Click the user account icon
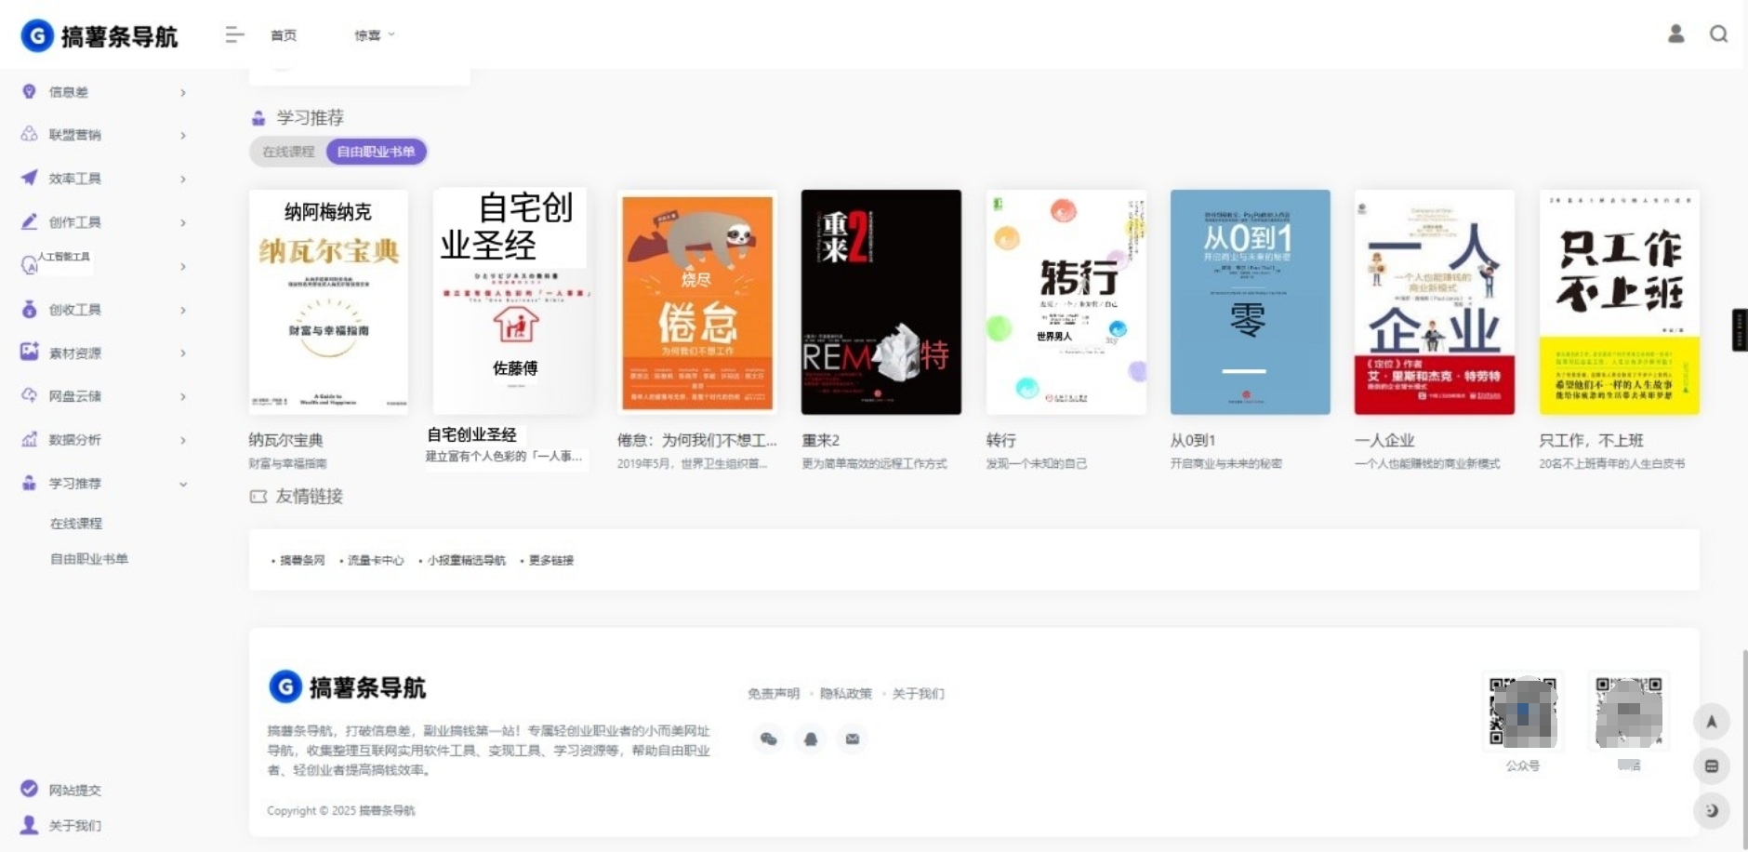Image resolution: width=1748 pixels, height=852 pixels. [1675, 34]
